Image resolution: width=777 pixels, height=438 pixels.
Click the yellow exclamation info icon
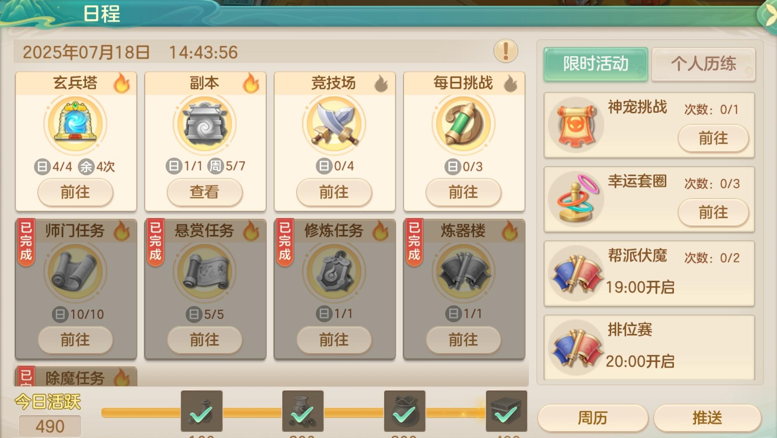point(506,51)
